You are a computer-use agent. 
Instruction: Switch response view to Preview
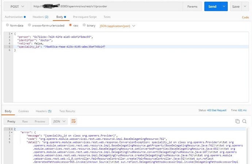40,122
